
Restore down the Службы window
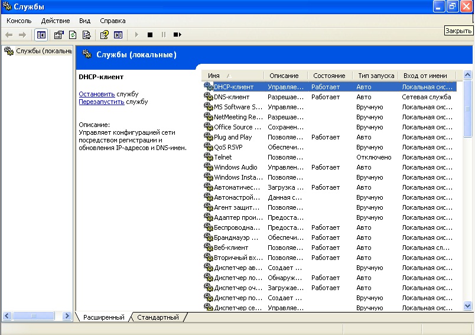[453, 6]
